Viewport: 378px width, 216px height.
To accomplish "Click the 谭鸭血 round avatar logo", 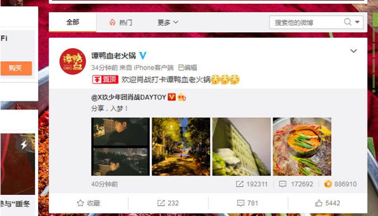I will (x=73, y=61).
